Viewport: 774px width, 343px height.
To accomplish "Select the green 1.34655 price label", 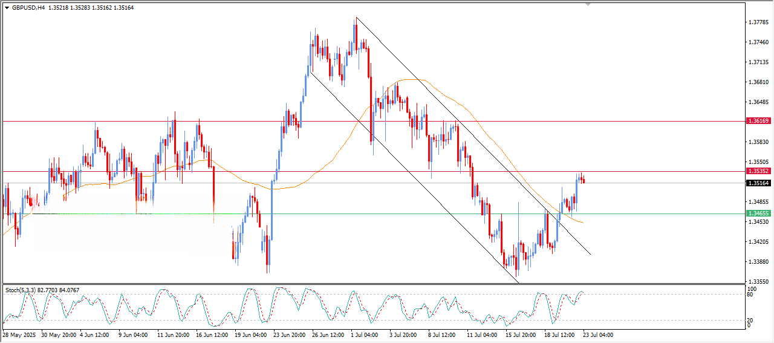I will click(x=758, y=214).
